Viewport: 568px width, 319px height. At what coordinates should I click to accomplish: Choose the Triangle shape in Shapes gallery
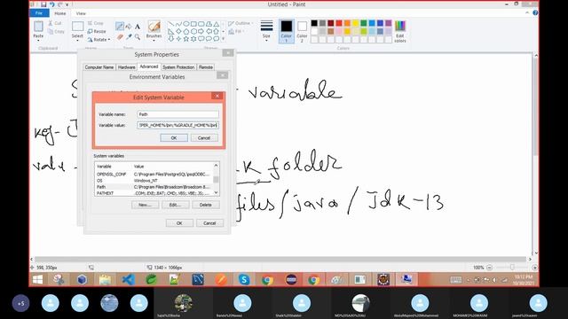coord(217,24)
